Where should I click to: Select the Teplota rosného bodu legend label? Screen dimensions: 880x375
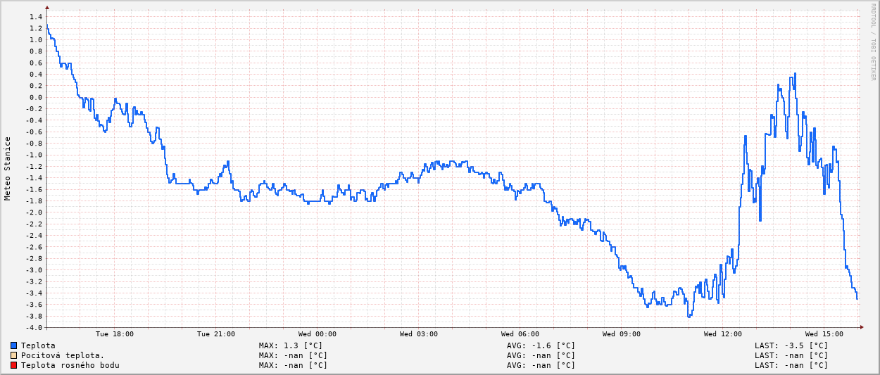[70, 365]
